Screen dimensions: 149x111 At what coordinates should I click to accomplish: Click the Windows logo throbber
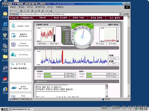click(127, 7)
